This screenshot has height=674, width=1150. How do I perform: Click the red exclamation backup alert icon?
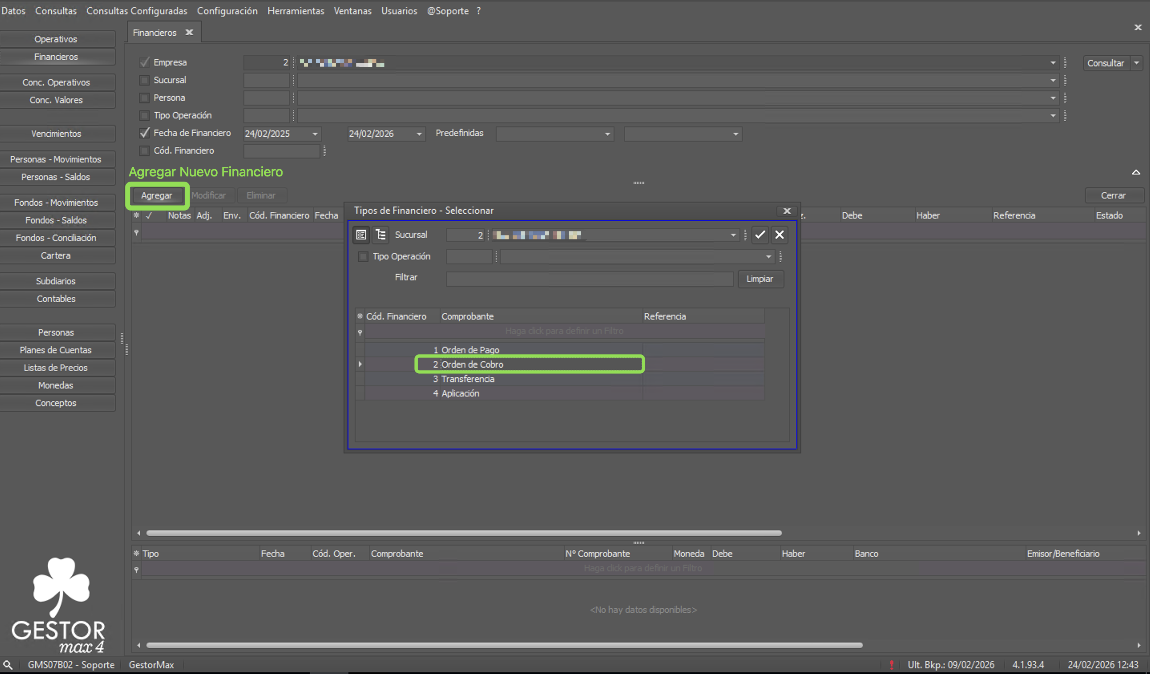pos(891,664)
